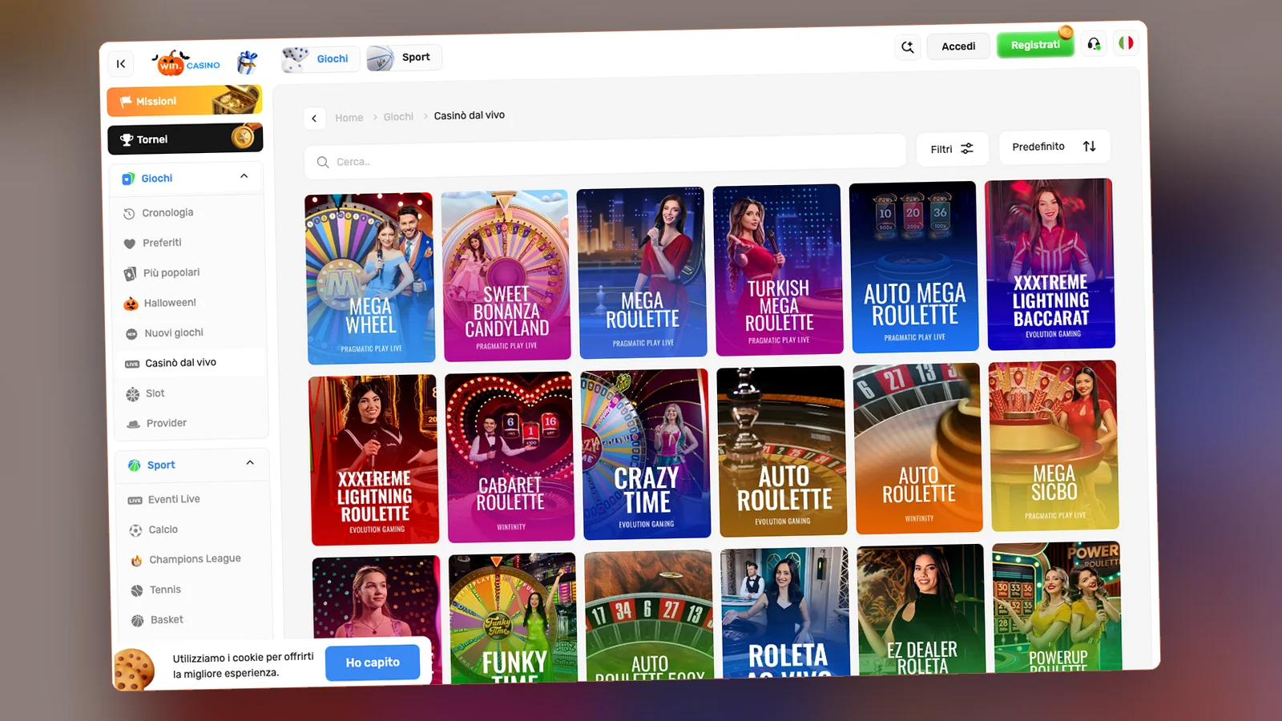Screen dimensions: 1282x721
Task: Open the Missioni banner
Action: [184, 101]
